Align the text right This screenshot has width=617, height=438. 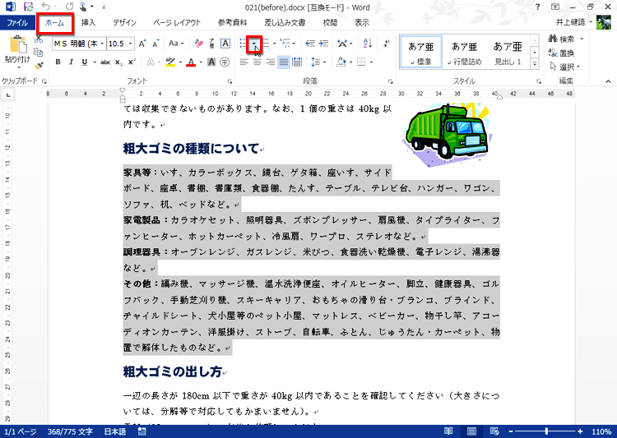(271, 62)
